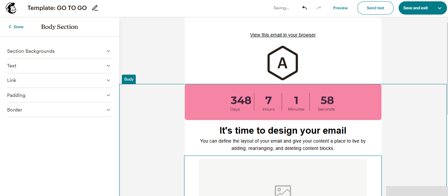Click the Send test button
The height and width of the screenshot is (196, 448).
click(x=375, y=8)
